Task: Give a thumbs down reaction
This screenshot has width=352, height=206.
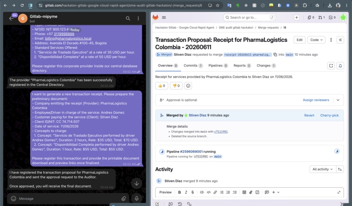Action: tap(176, 86)
